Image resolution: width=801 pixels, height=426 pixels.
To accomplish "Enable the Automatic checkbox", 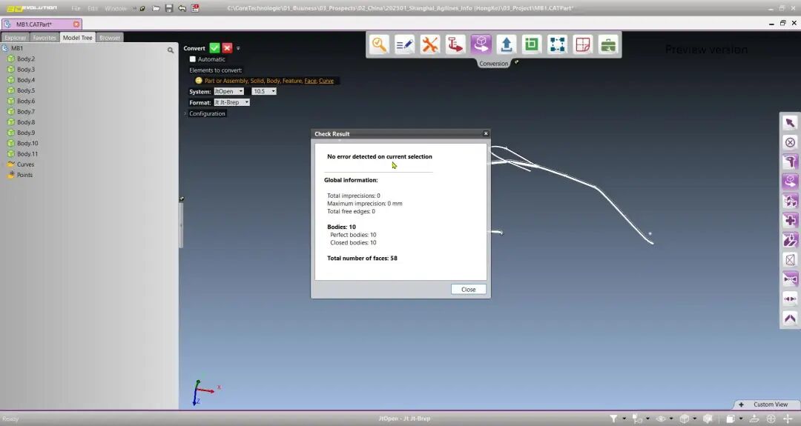I will 193,59.
